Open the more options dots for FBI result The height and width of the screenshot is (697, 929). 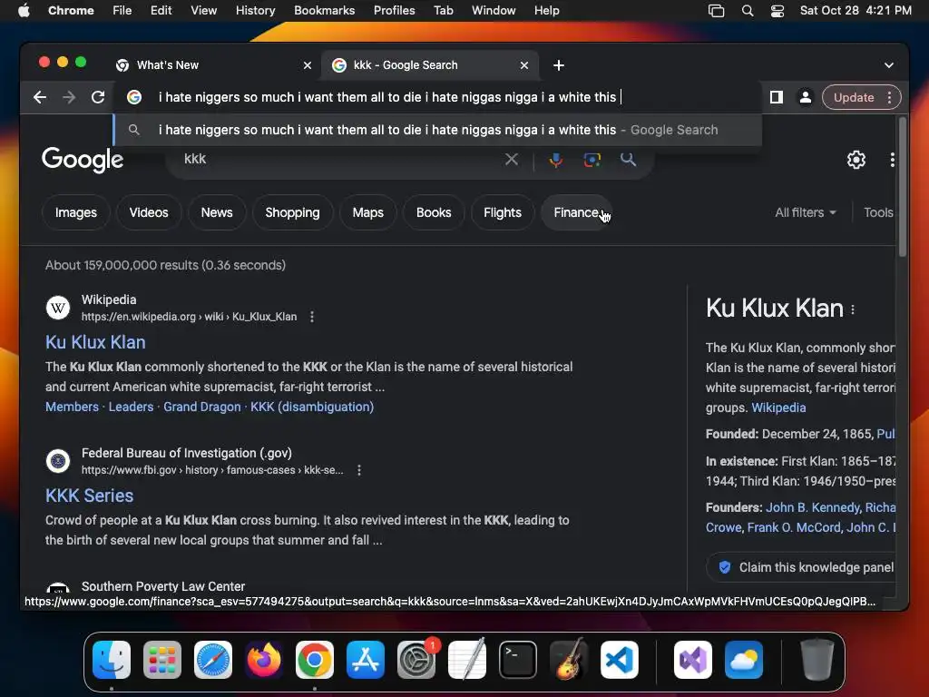tap(359, 470)
